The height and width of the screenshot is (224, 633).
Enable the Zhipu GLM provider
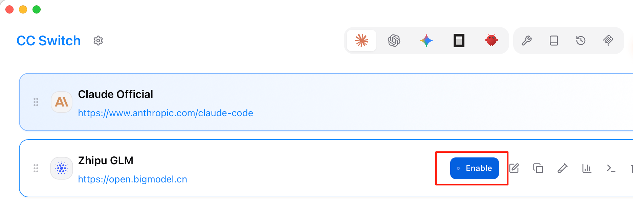click(x=474, y=168)
